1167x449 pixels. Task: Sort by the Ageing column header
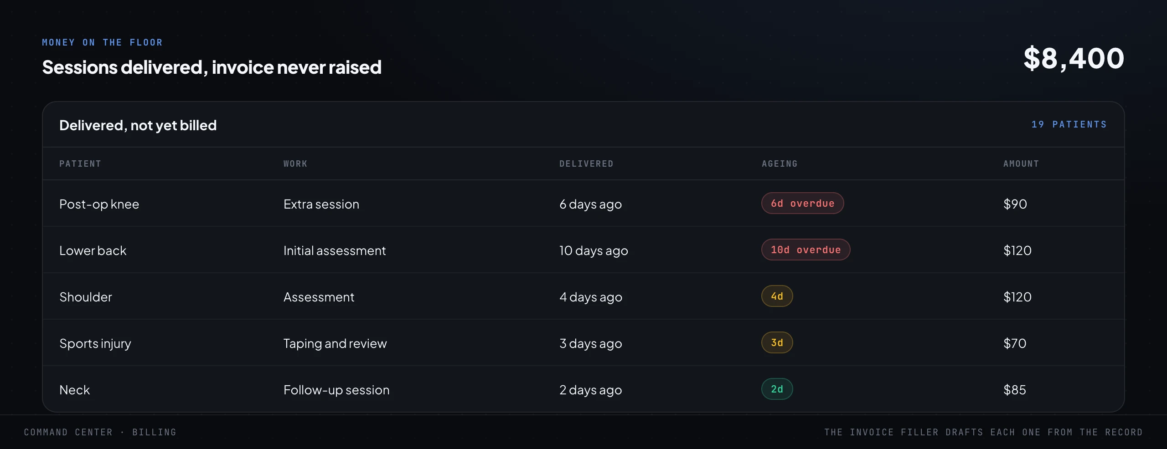(x=780, y=164)
